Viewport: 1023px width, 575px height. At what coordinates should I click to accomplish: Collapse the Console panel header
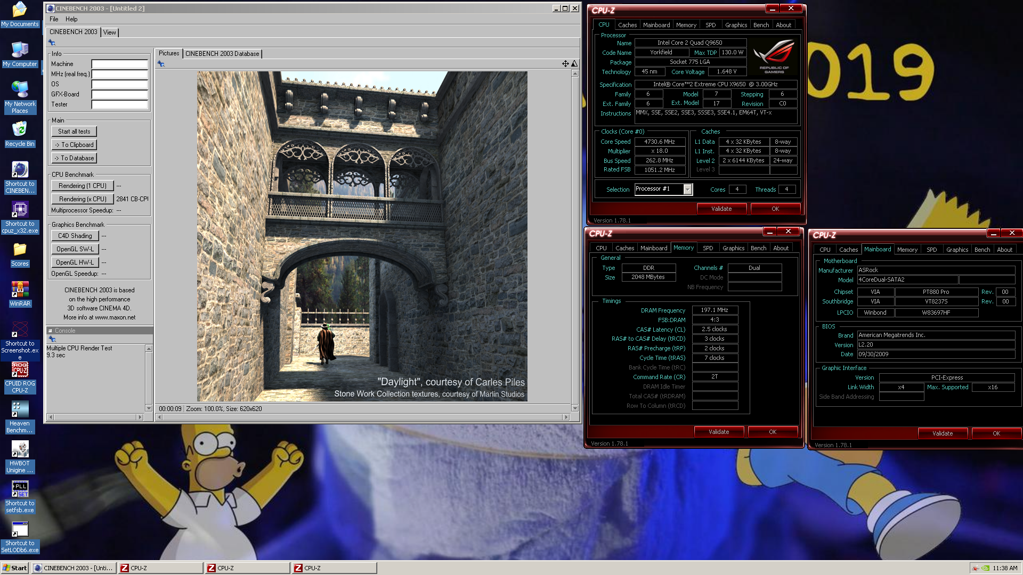point(50,331)
